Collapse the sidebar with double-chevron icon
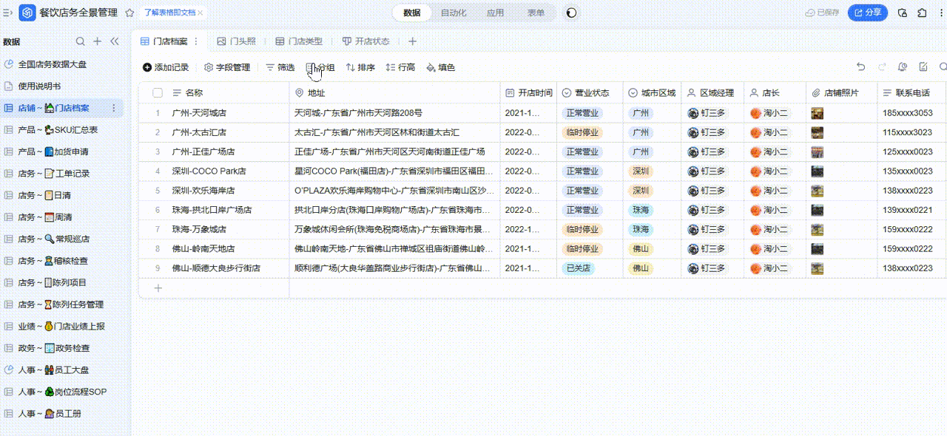The image size is (947, 436). (114, 41)
